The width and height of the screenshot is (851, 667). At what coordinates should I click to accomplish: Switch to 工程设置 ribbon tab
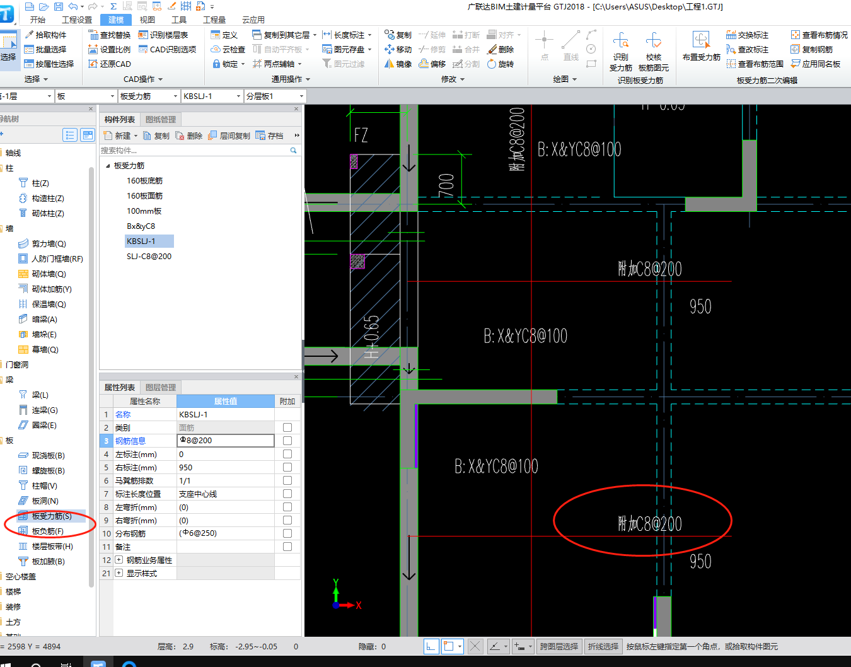(77, 20)
